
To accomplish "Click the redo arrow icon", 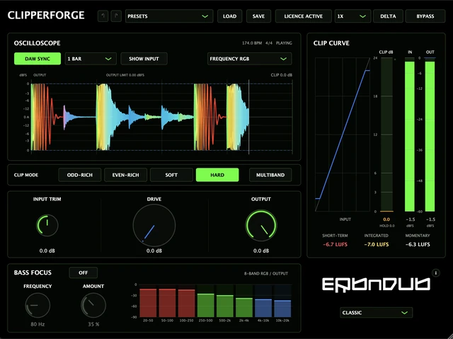I will pyautogui.click(x=116, y=16).
